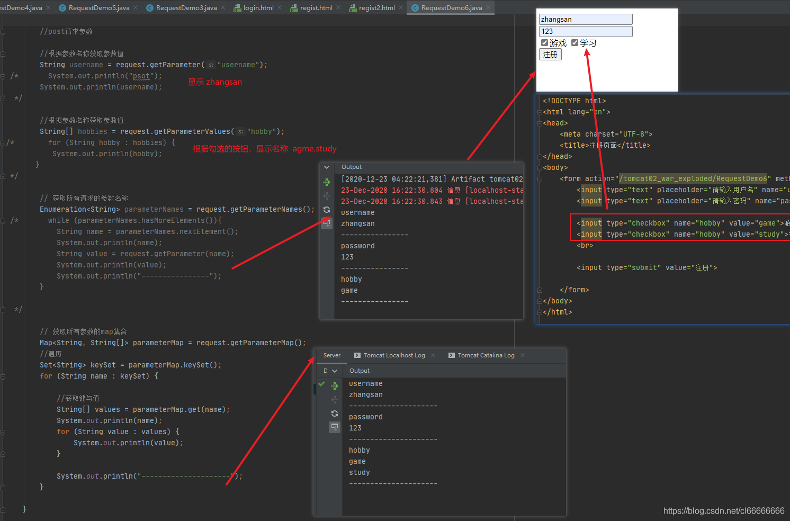Click the greyed undeploy arrow in Server panel
The height and width of the screenshot is (521, 790).
click(335, 400)
